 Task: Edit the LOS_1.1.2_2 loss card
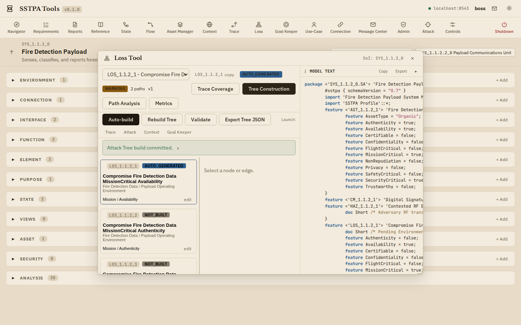pyautogui.click(x=187, y=249)
